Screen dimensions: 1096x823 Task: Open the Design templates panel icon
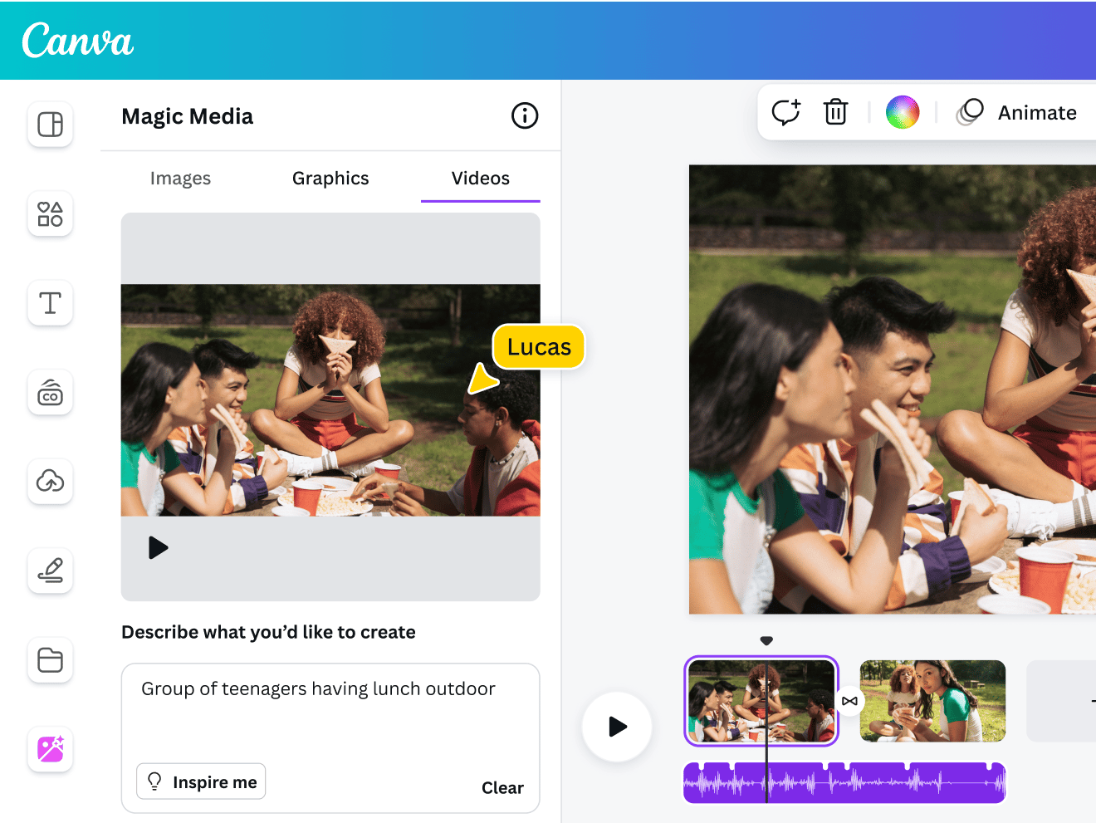point(50,125)
